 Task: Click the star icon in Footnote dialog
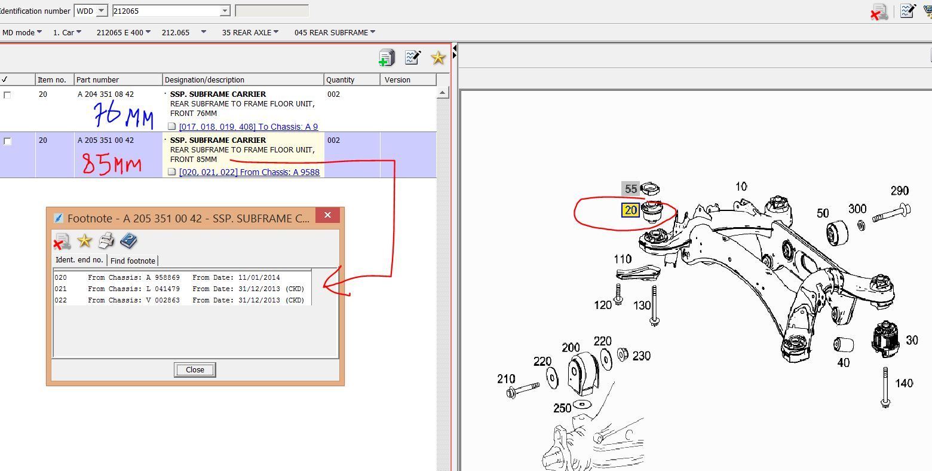coord(84,241)
